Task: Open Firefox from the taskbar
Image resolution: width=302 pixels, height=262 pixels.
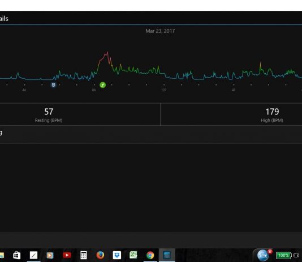Action: [100, 255]
